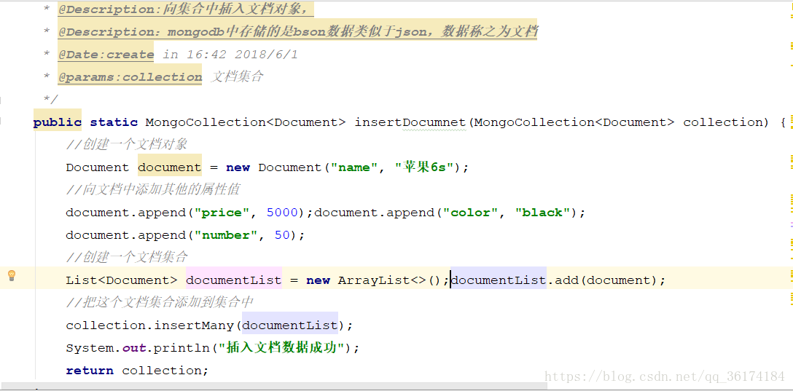Click the static keyword in the method signature
This screenshot has height=391, width=793.
[114, 122]
